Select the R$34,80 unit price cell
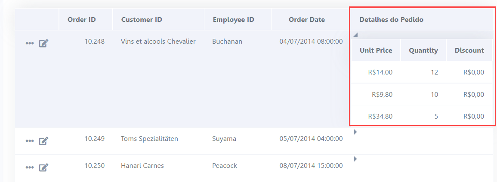497x182 pixels. [376, 116]
